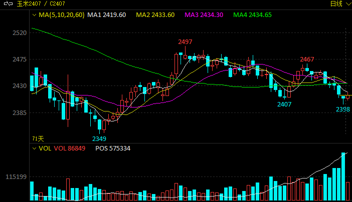Click the 2467 peak price label

pyautogui.click(x=307, y=59)
